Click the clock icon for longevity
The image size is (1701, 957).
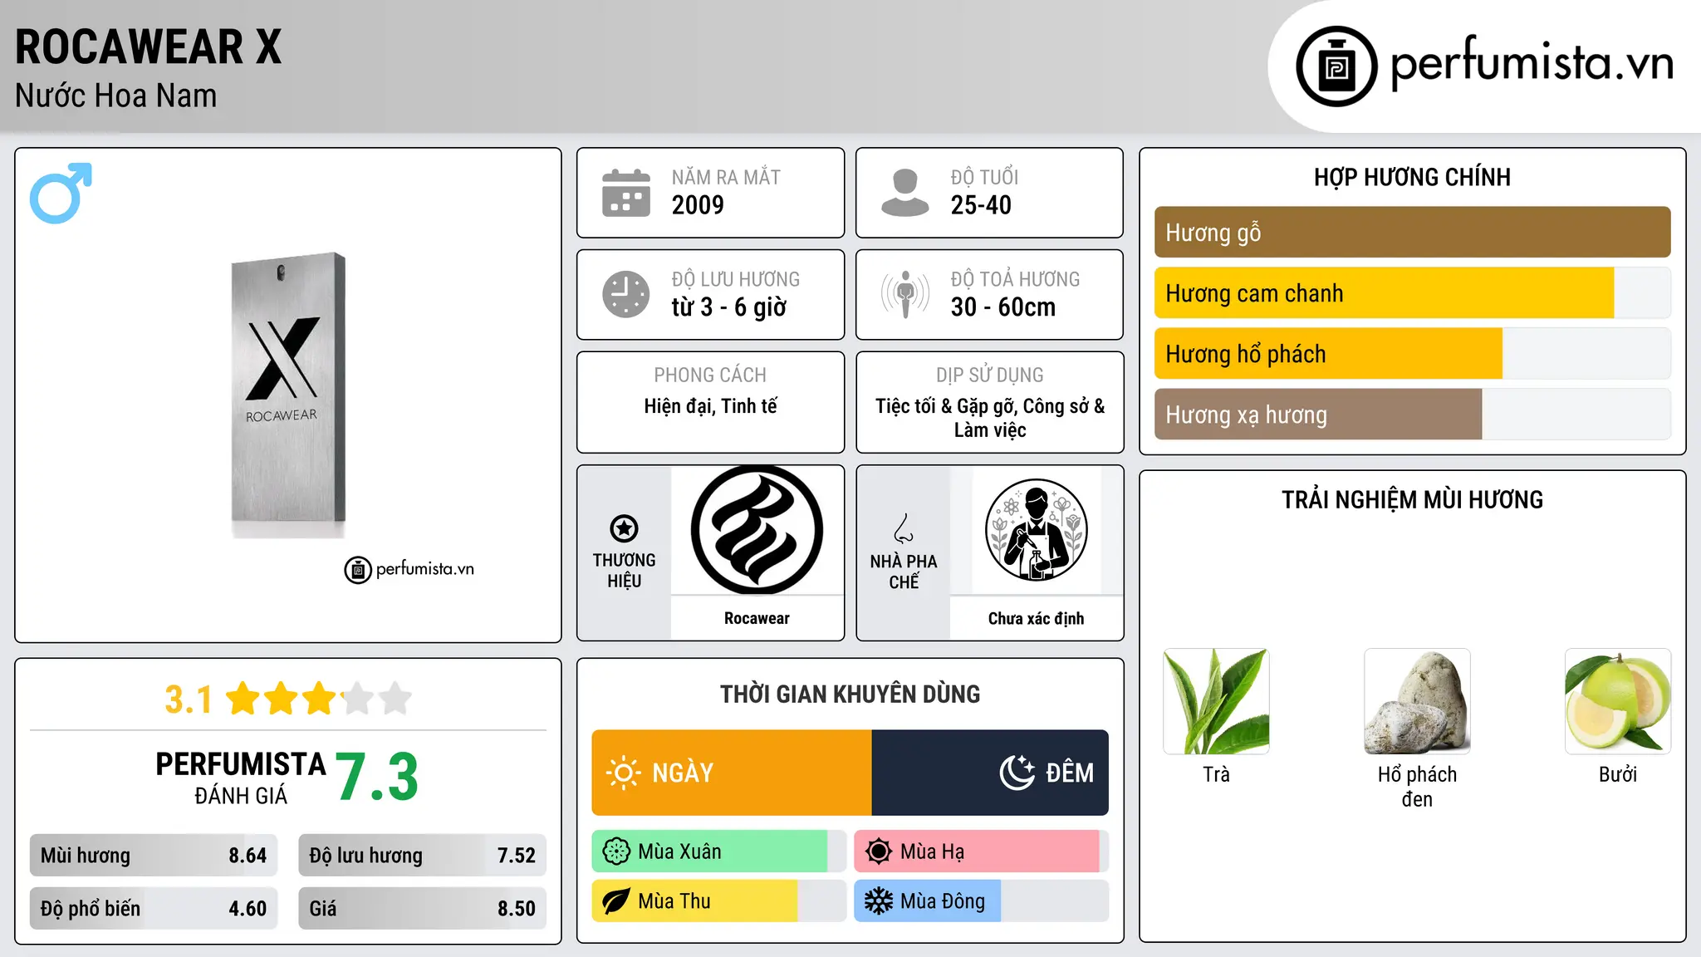(626, 294)
